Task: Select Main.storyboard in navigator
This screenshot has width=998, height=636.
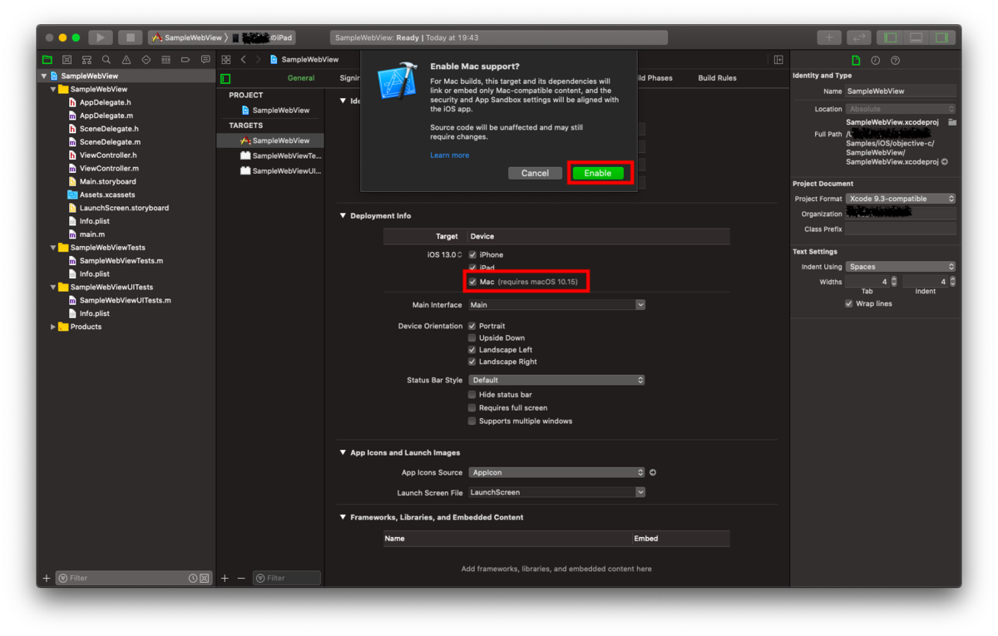Action: coord(107,181)
